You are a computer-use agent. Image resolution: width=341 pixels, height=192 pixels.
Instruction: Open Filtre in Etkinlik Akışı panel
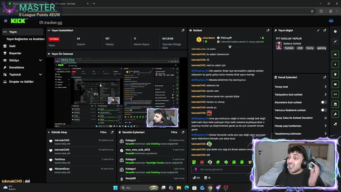pyautogui.click(x=103, y=132)
